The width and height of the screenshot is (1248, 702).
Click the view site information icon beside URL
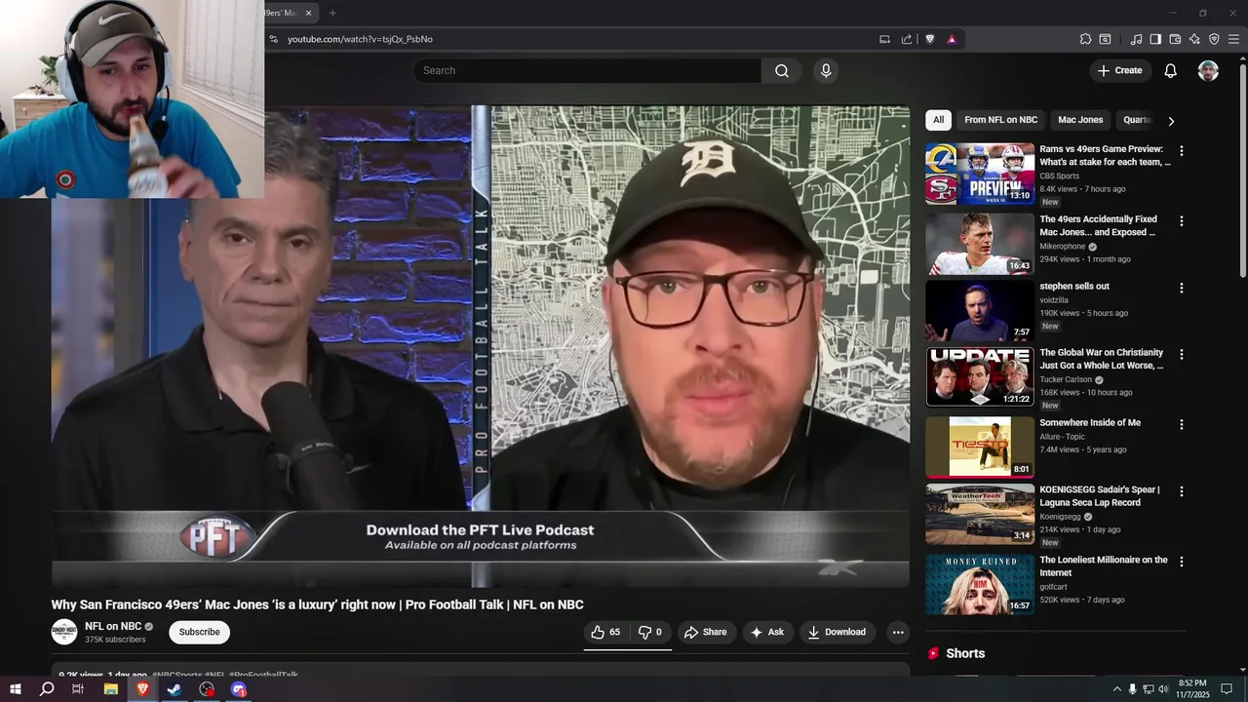point(274,39)
